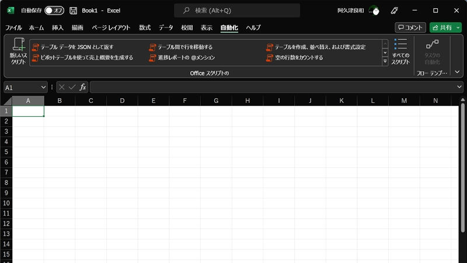Toggle the AutoSave switch
The image size is (467, 263).
(54, 11)
